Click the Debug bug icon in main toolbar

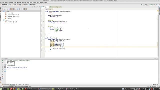click(152, 5)
